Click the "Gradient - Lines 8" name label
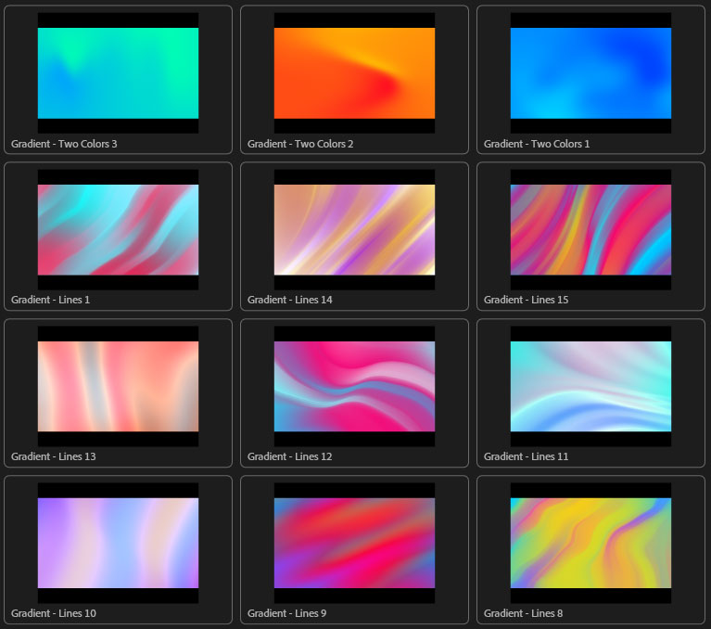The image size is (711, 629). [x=523, y=613]
